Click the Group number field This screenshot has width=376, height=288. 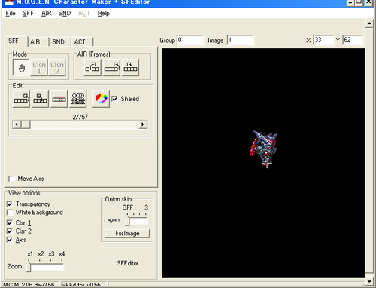click(190, 40)
